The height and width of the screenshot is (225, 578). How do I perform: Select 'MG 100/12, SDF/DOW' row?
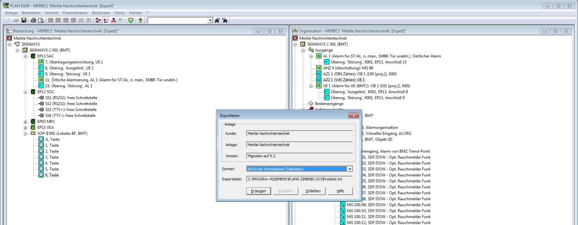point(388,223)
